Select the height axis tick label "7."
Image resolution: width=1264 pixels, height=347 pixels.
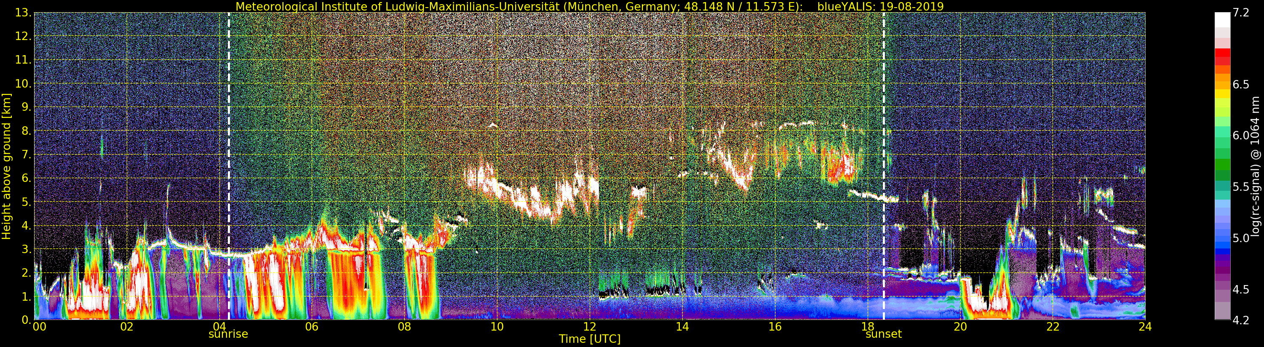tap(26, 155)
